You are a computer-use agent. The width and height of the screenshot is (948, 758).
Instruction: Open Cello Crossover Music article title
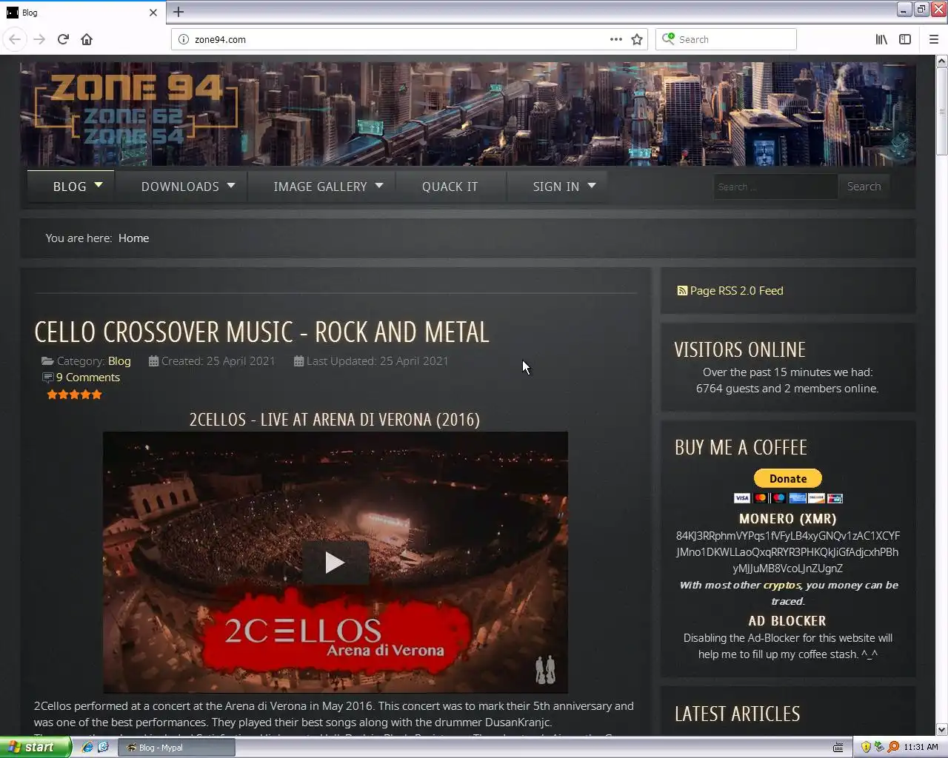point(262,332)
